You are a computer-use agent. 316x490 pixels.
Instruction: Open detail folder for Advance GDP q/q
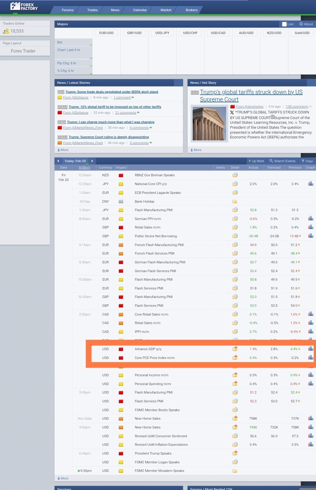tap(235, 349)
